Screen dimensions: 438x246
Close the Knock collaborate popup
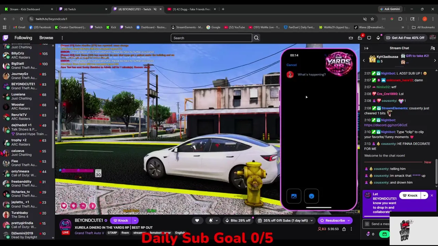pos(432,195)
